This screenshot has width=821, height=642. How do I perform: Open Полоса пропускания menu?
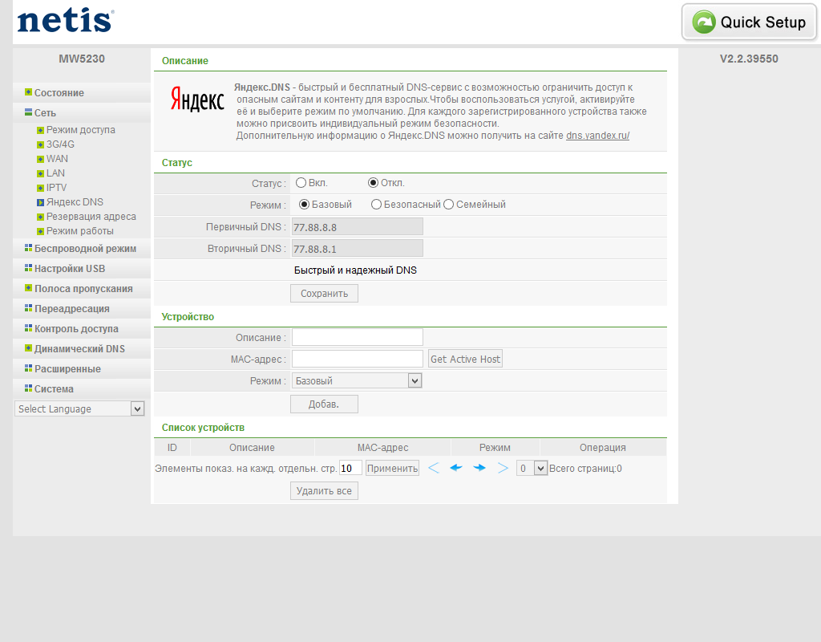pyautogui.click(x=83, y=288)
